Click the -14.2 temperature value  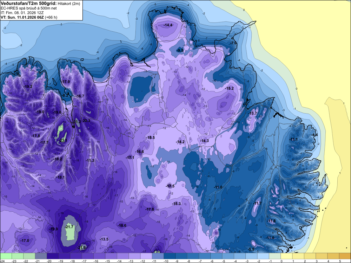coord(180,142)
